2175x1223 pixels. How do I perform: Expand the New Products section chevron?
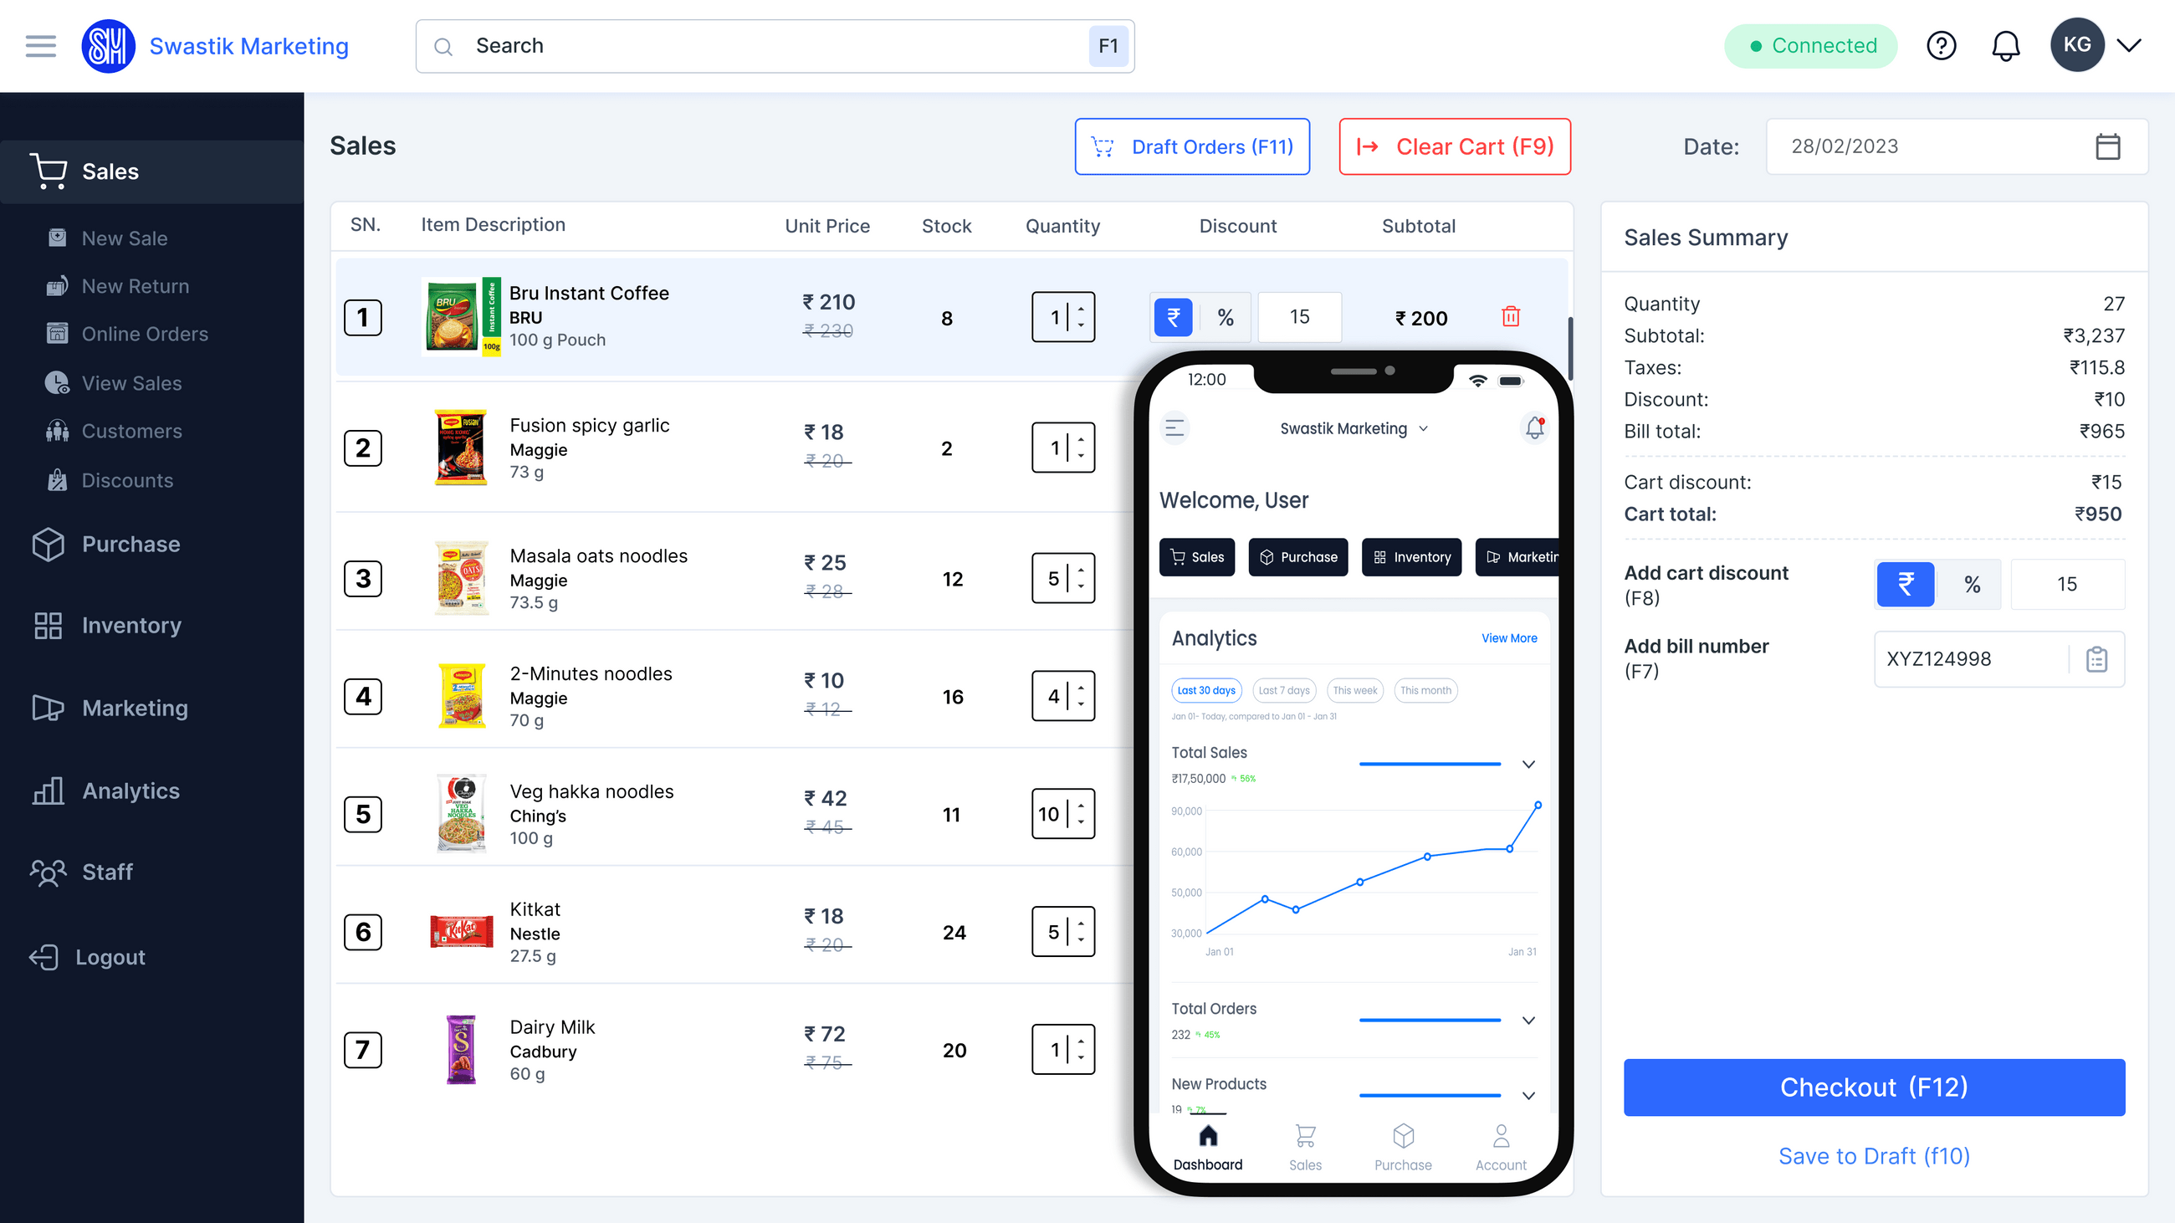(x=1528, y=1096)
